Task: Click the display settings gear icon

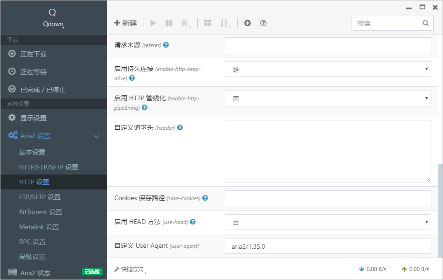Action: (12, 118)
